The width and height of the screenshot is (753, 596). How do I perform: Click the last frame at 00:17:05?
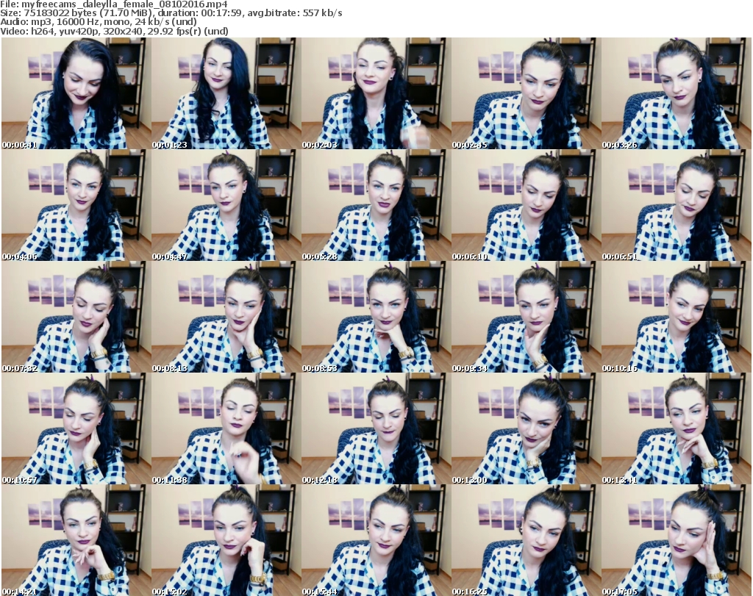coord(674,540)
